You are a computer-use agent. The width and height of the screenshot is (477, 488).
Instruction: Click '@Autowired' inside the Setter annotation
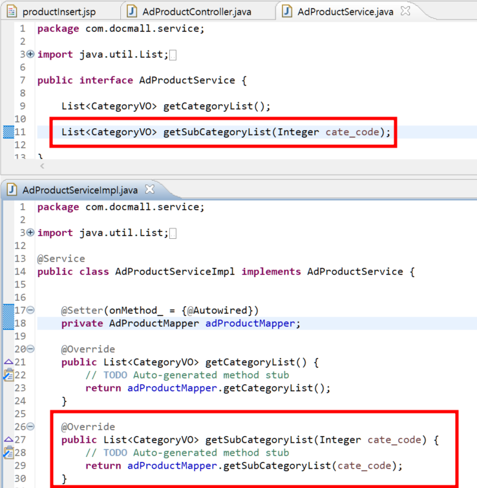pyautogui.click(x=218, y=310)
